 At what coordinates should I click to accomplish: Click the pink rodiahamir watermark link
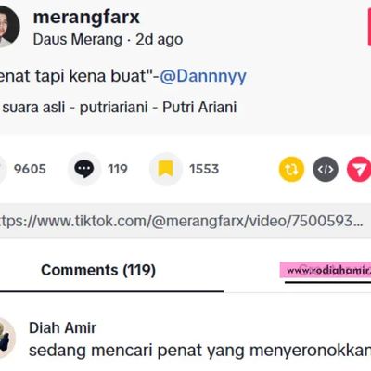pyautogui.click(x=326, y=270)
